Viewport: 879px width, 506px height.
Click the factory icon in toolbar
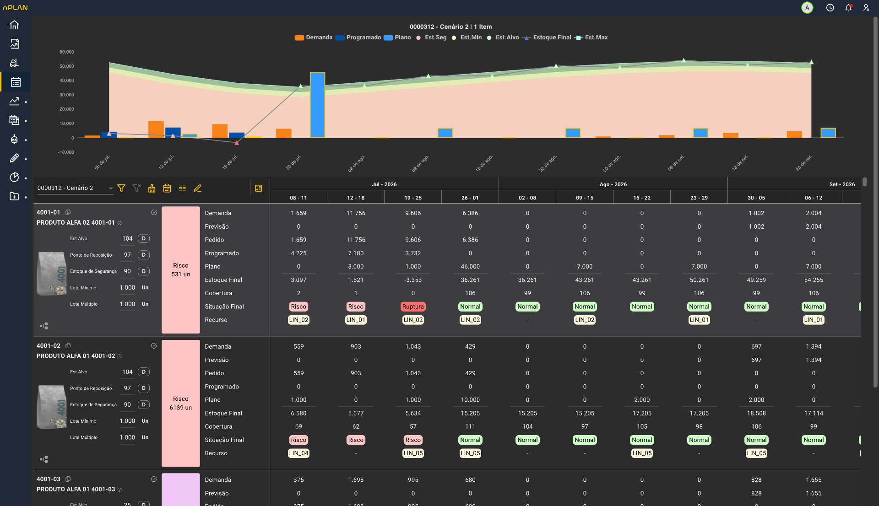click(152, 188)
